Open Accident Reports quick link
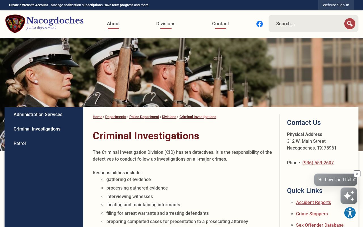Image resolution: width=363 pixels, height=227 pixels. pyautogui.click(x=313, y=202)
